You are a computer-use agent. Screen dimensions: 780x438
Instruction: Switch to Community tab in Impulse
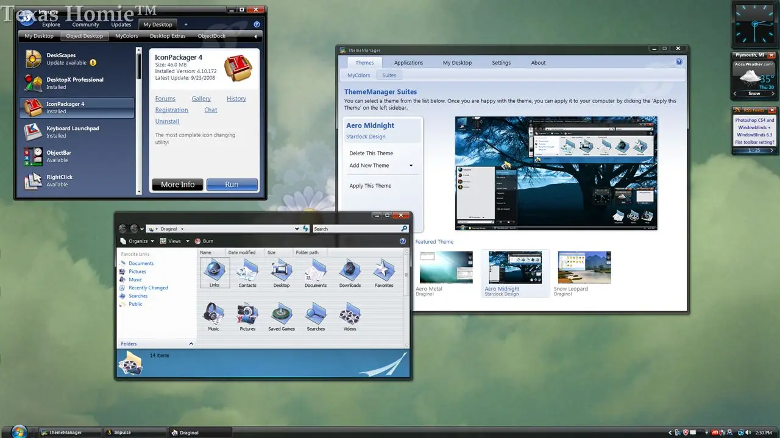pos(86,25)
